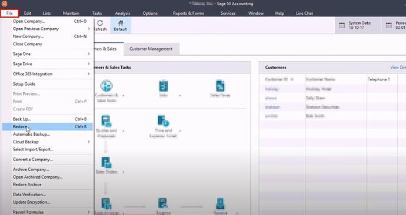
Task: Open the Tasks menu
Action: point(96,13)
